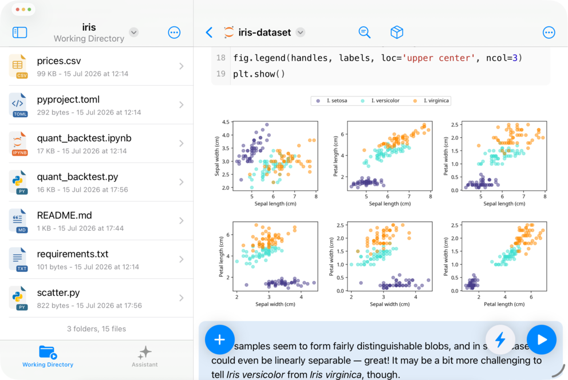Open requirements.txt file row
568x380 pixels.
(x=97, y=259)
